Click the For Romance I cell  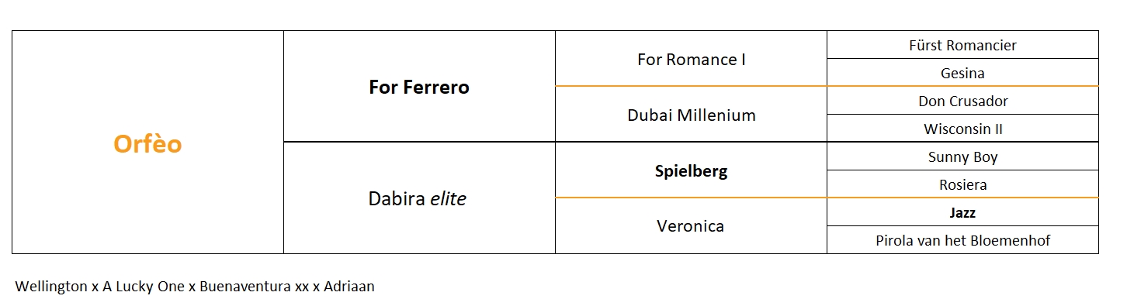691,59
